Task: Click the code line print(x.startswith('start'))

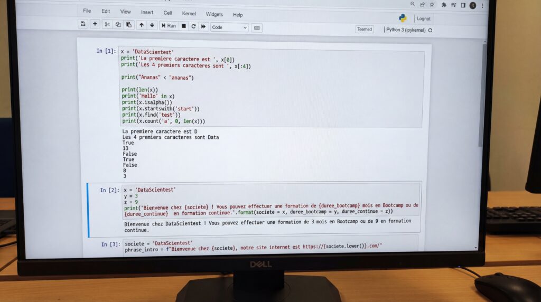Action: click(x=161, y=109)
